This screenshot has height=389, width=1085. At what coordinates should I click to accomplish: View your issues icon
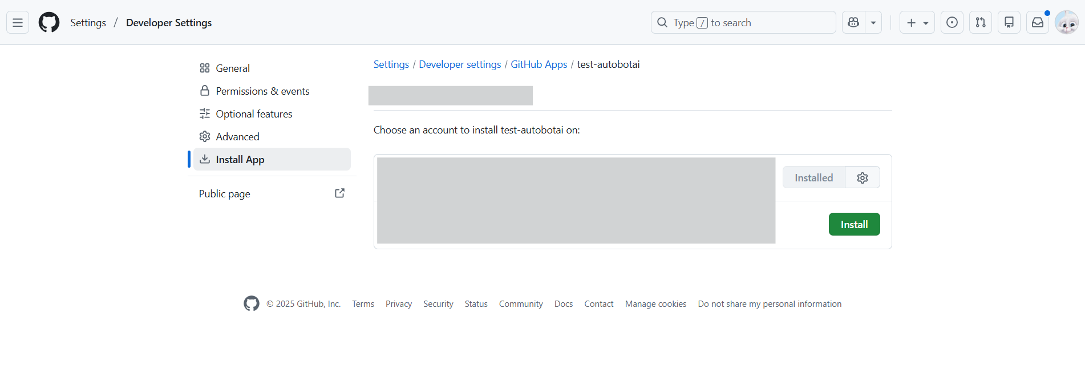click(x=952, y=23)
